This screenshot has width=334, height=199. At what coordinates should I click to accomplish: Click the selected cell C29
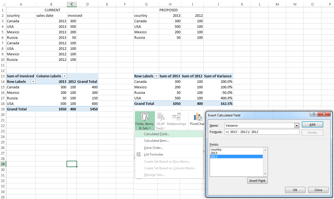tap(72, 164)
